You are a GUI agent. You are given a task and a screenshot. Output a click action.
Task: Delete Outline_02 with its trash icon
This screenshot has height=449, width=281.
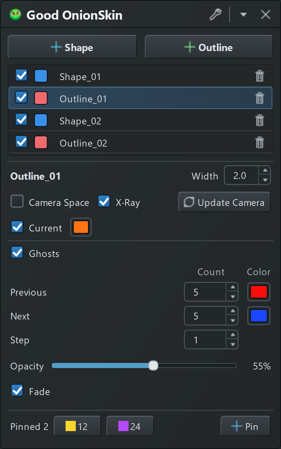260,142
